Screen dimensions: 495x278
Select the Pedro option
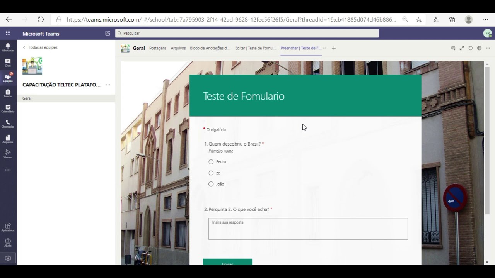[x=211, y=162]
